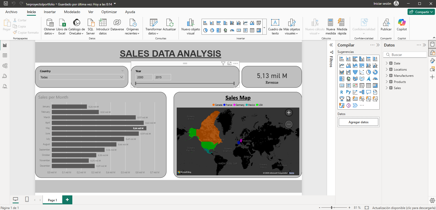
Task: Switch to the Ayuda ribbon tab
Action: 130,12
